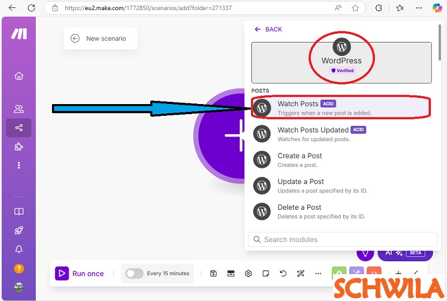Click the back arrow next to New scenario

tap(75, 38)
